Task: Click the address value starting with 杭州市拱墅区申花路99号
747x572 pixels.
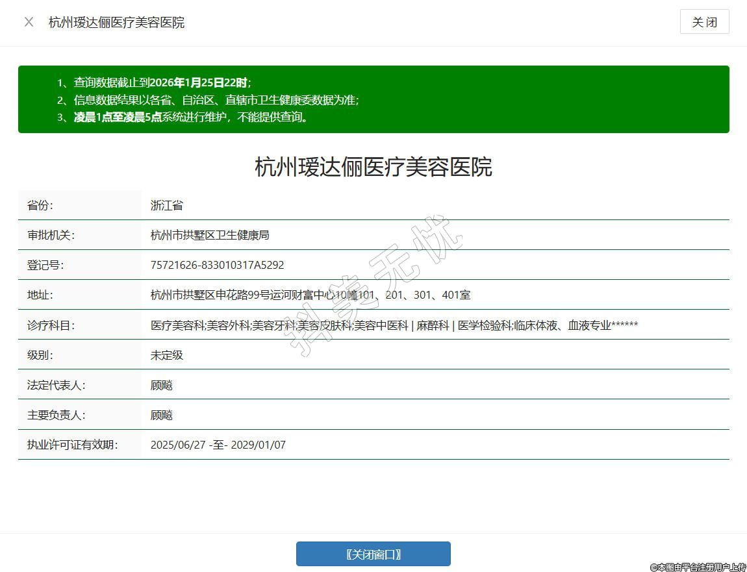Action: 310,295
